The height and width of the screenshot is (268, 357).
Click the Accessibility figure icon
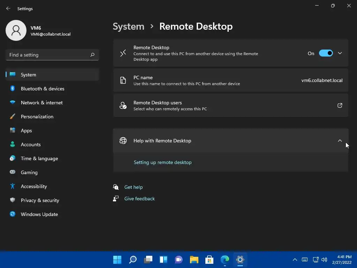(13, 186)
